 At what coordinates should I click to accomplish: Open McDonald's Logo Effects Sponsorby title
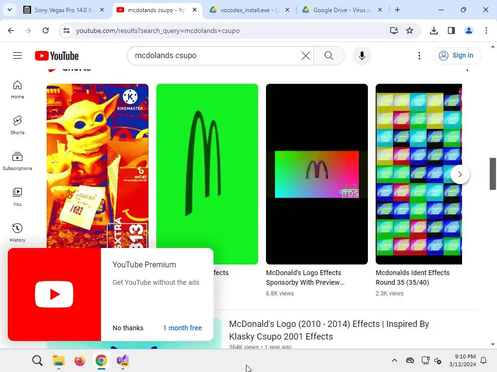pos(305,278)
